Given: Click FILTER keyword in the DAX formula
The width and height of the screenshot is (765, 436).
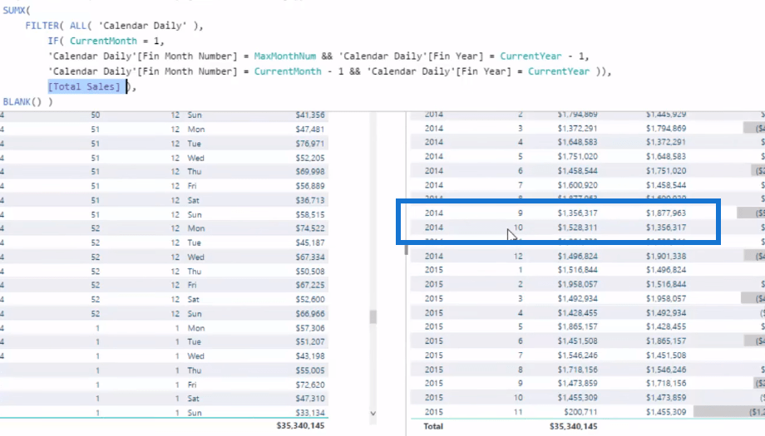Looking at the screenshot, I should click(x=42, y=26).
